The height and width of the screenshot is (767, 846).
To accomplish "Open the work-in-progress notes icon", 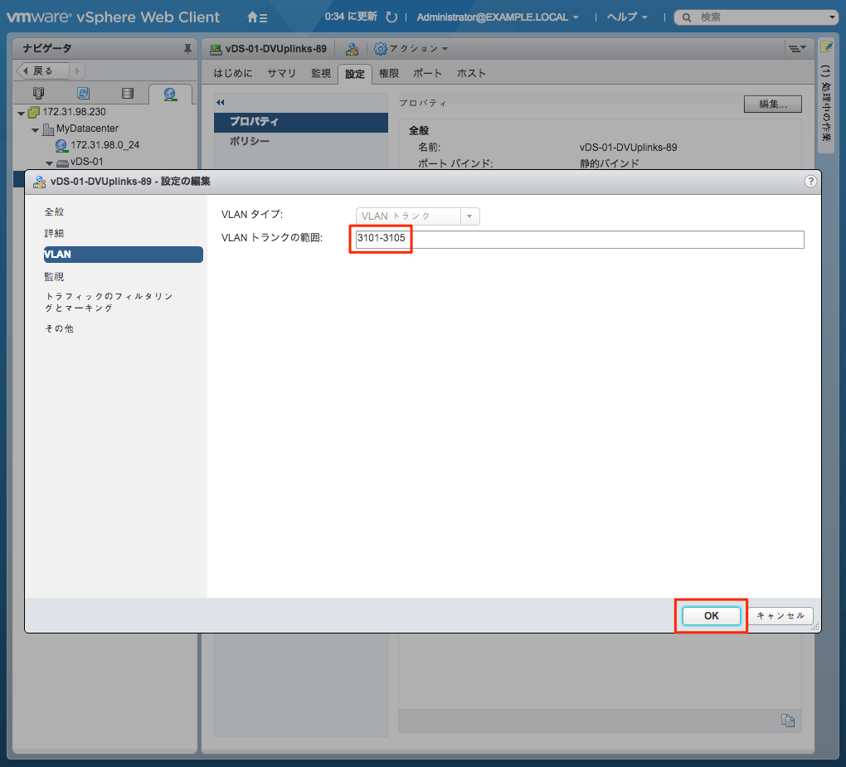I will pos(826,47).
